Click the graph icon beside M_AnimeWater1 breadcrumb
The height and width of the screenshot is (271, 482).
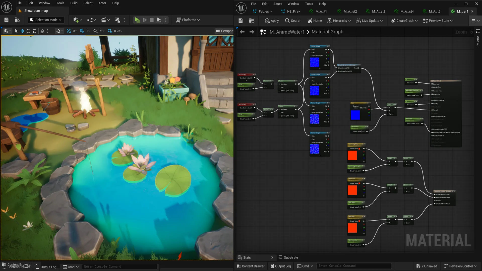tap(263, 32)
